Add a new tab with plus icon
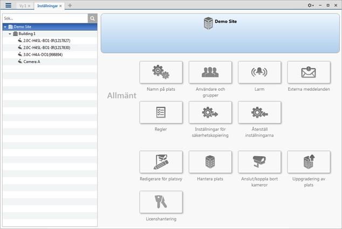 coord(70,5)
